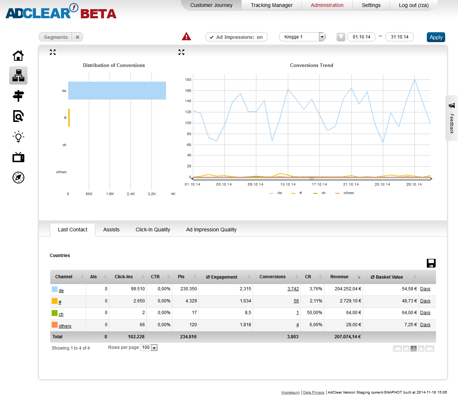Open the signpost icon in sidebar
This screenshot has height=406, width=458.
click(18, 96)
